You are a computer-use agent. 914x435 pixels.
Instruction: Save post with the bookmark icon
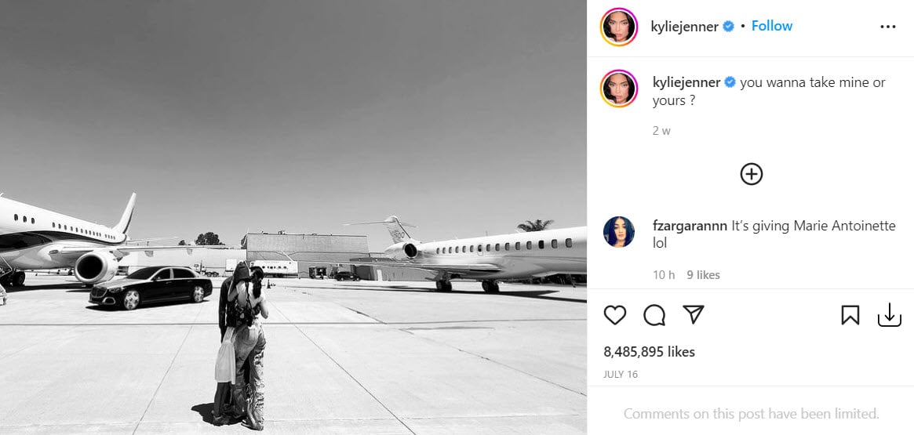click(850, 315)
